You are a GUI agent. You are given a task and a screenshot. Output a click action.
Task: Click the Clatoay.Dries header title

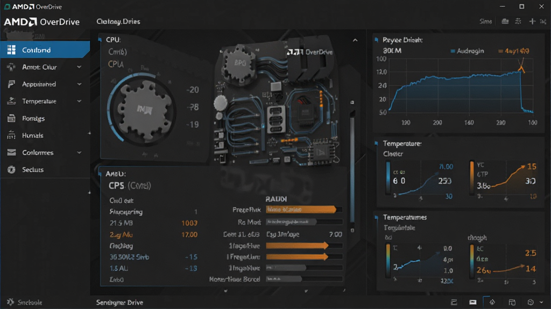point(118,21)
